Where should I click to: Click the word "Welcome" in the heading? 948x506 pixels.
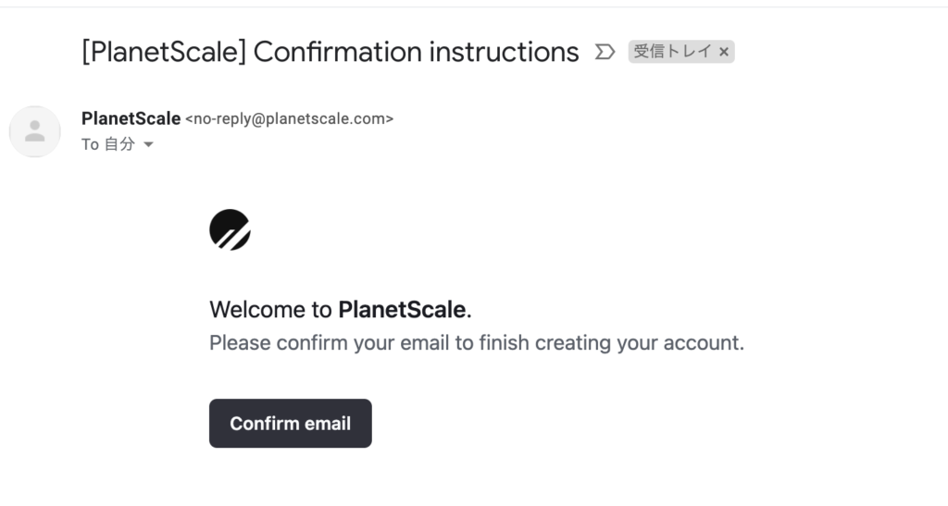(257, 310)
